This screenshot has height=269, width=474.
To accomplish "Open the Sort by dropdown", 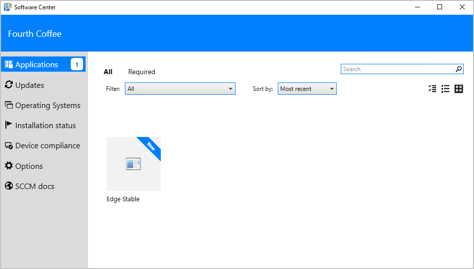I will click(307, 89).
